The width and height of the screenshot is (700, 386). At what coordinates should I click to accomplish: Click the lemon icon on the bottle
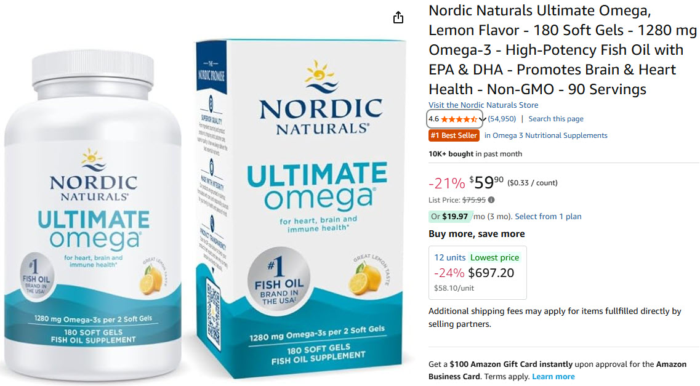pos(150,279)
